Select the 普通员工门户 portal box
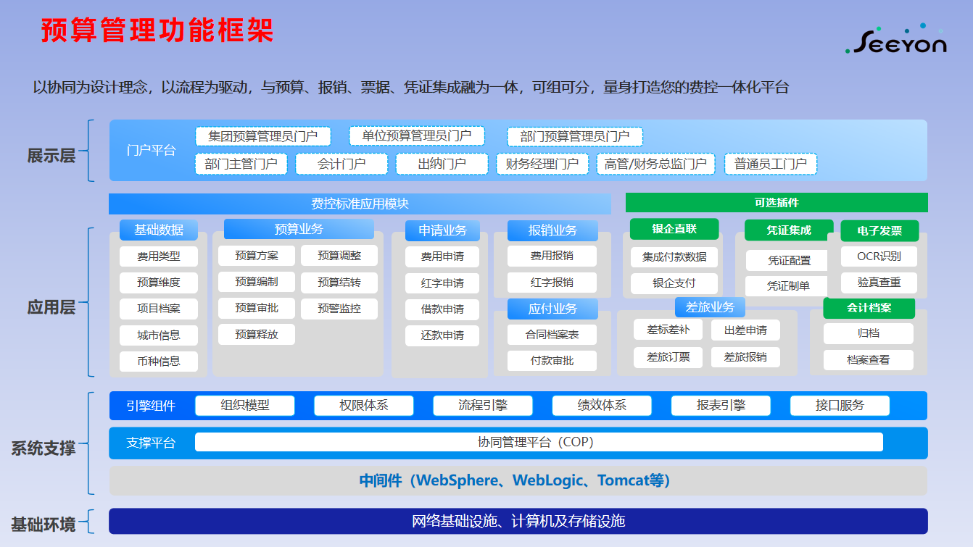This screenshot has height=547, width=973. tap(770, 164)
